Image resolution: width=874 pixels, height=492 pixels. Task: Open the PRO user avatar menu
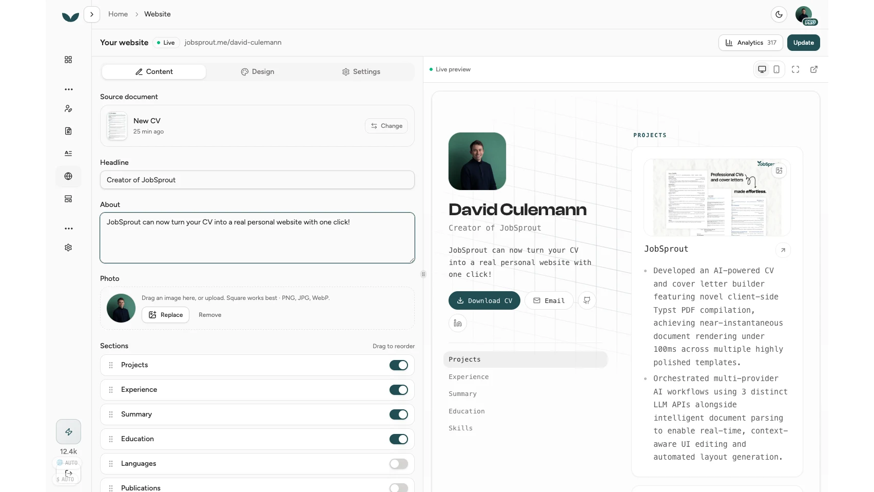point(804,14)
